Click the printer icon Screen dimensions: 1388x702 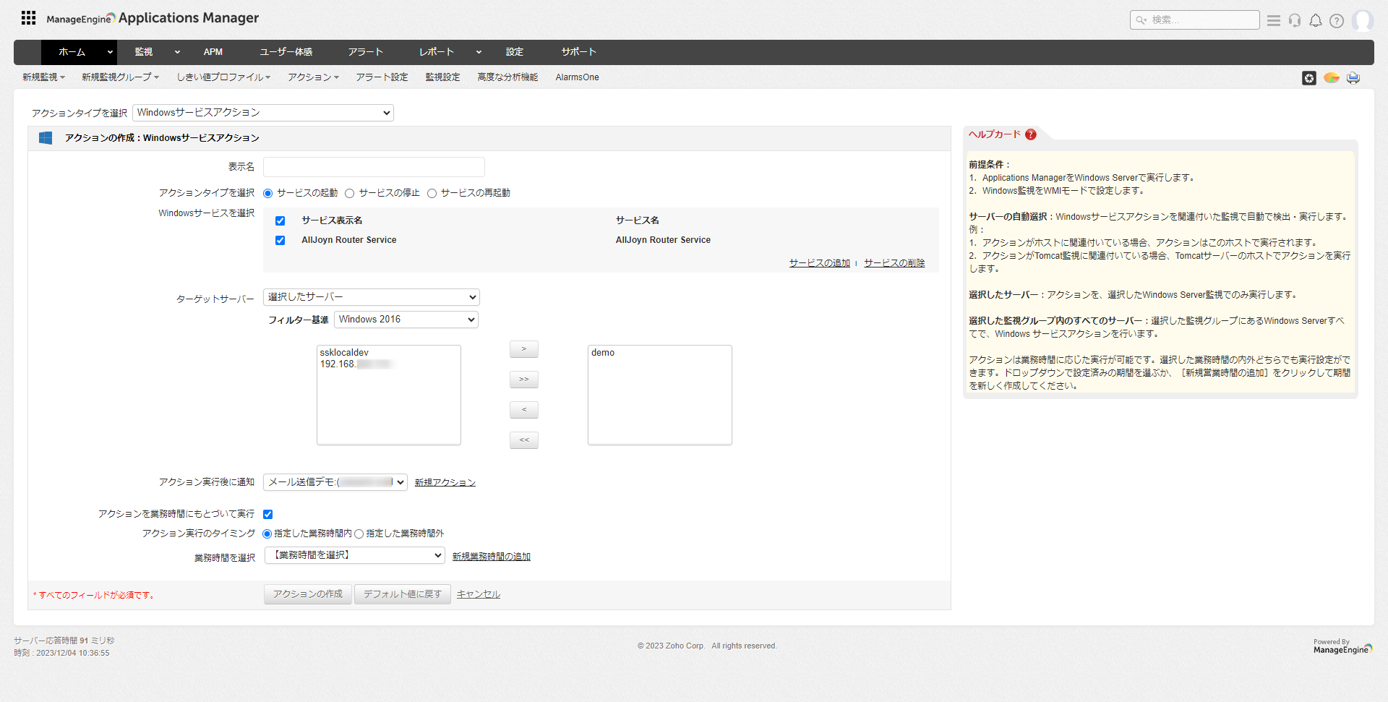(1353, 78)
